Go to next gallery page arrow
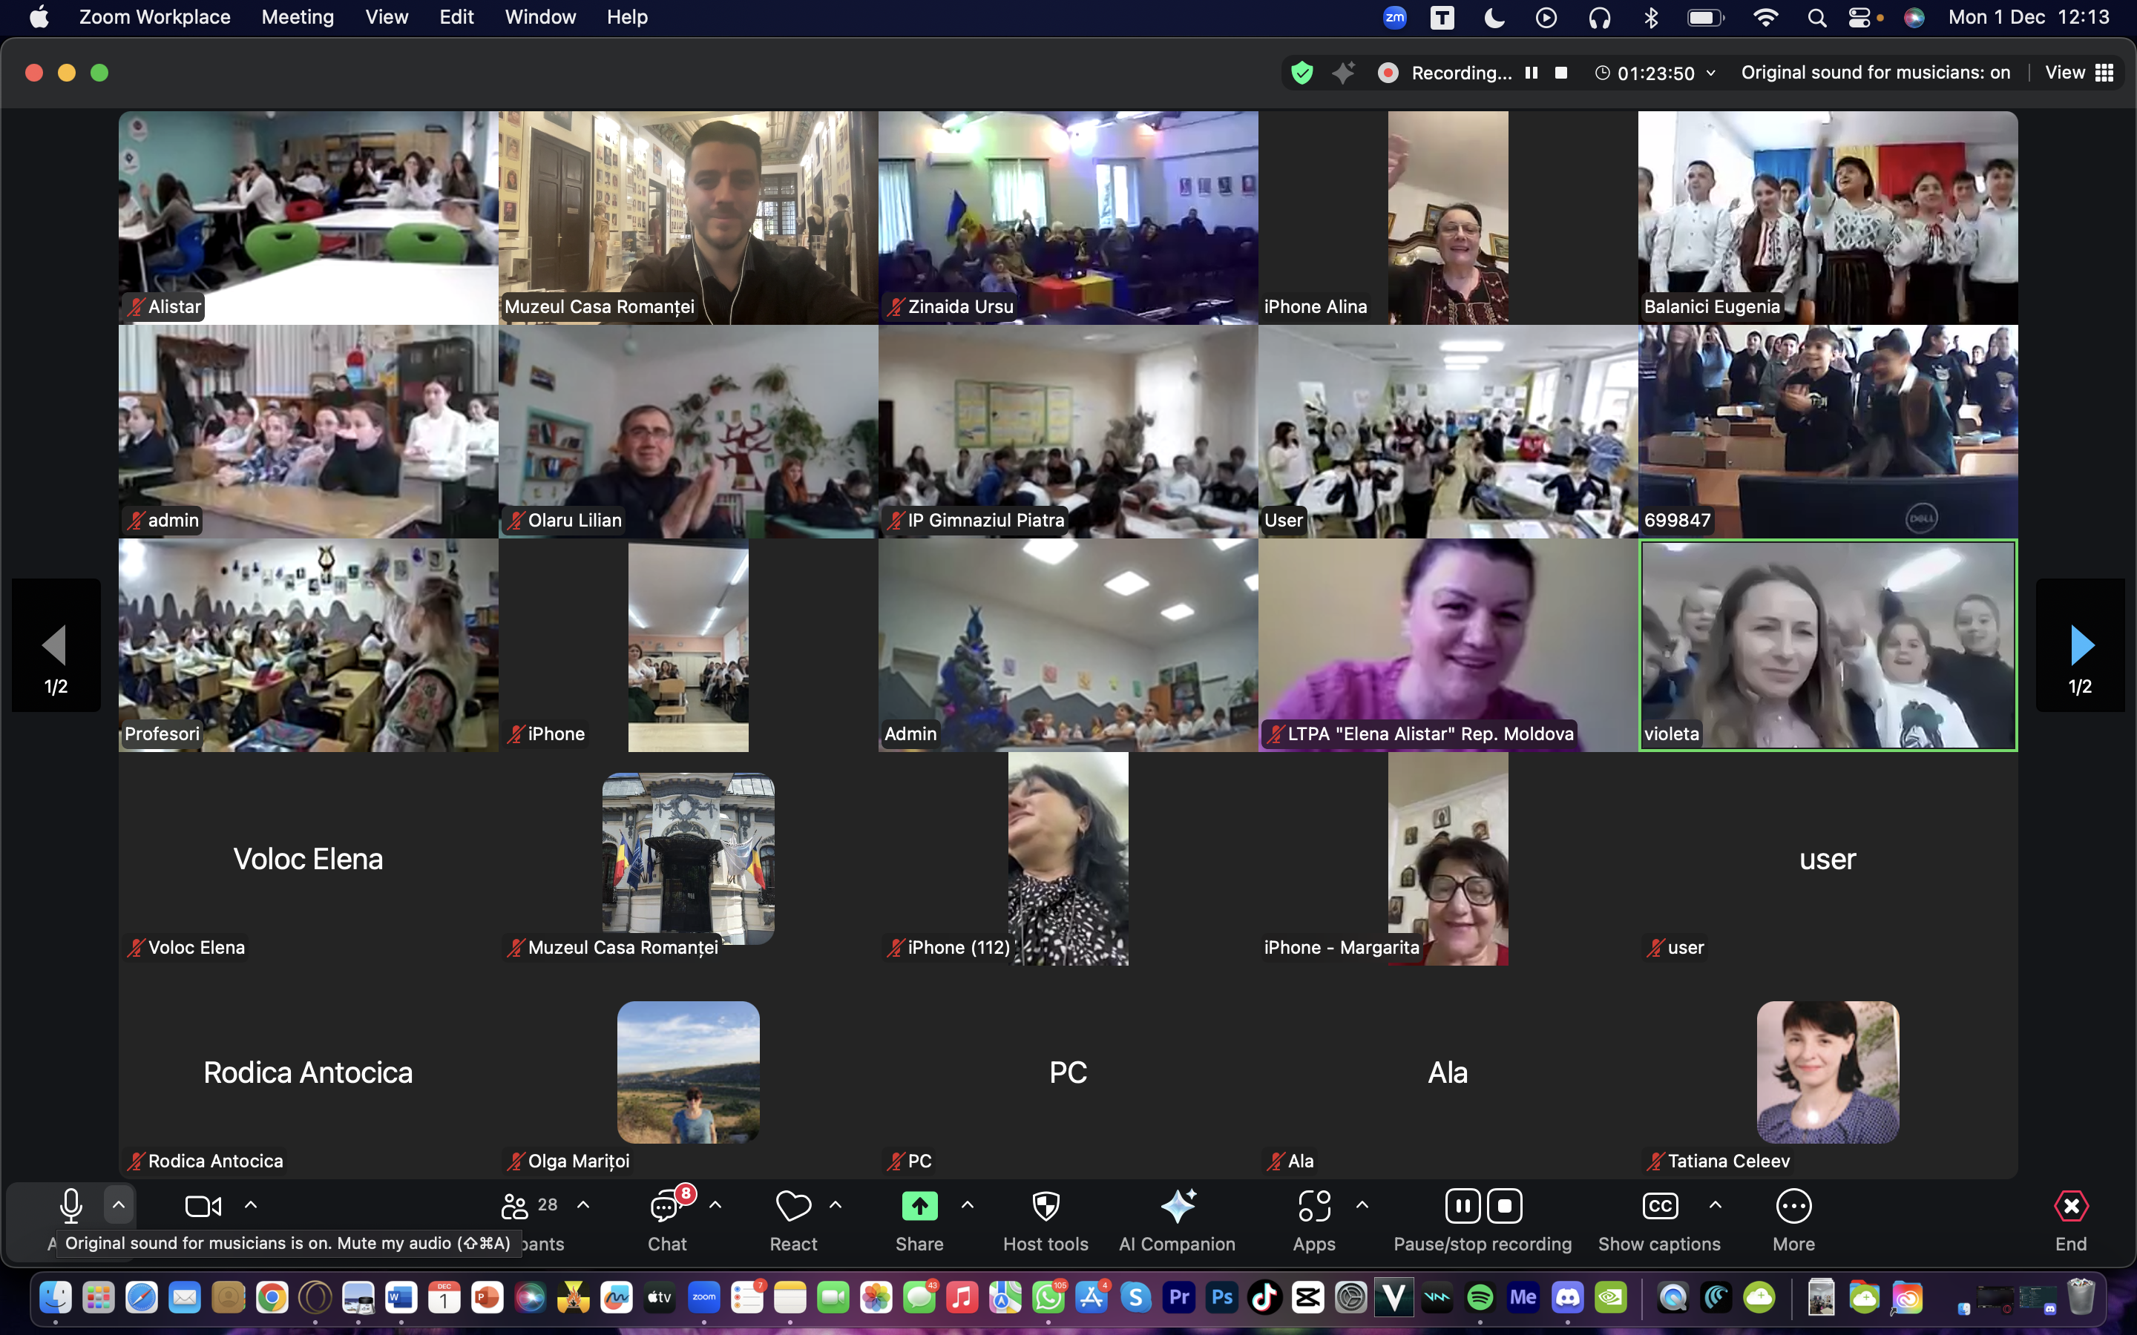 point(2081,645)
